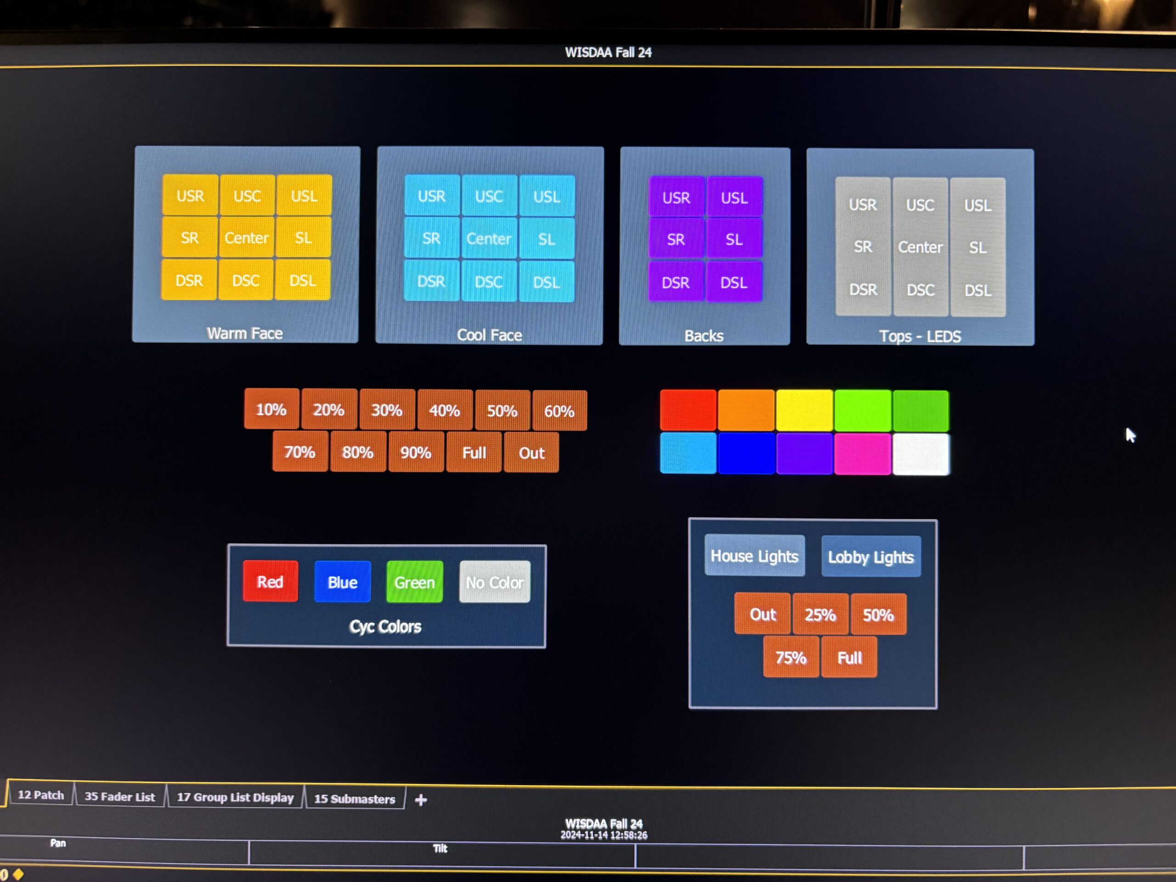Select USC in the Cool Face group
The height and width of the screenshot is (882, 1176).
489,196
